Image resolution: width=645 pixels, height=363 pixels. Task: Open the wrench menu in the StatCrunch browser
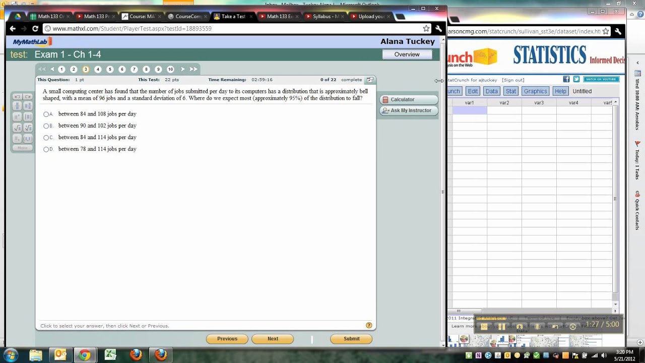(618, 31)
